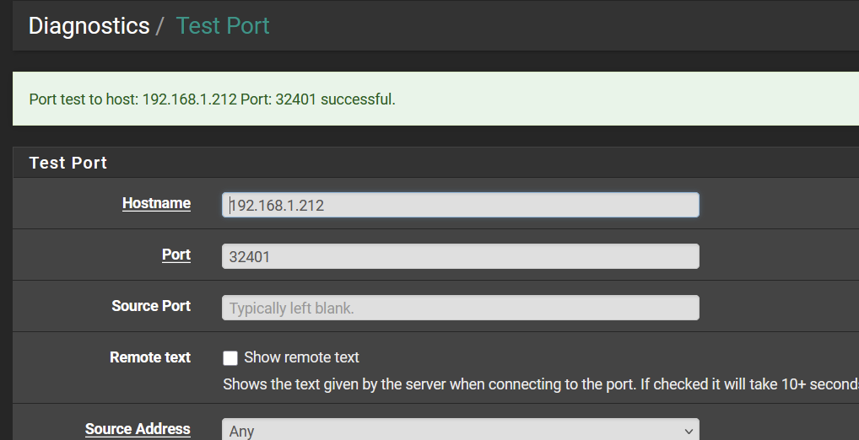
Task: Click the Diagnostics breadcrumb item
Action: (x=89, y=26)
